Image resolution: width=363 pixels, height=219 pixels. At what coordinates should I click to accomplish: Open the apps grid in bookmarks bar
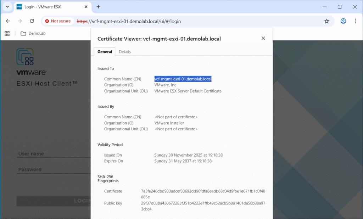point(7,33)
